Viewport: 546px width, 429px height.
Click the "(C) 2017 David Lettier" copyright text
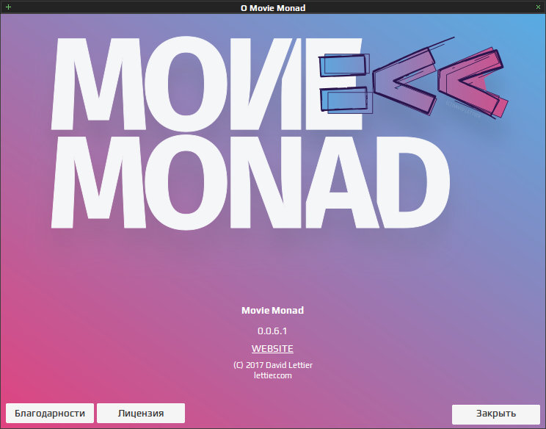(x=273, y=365)
